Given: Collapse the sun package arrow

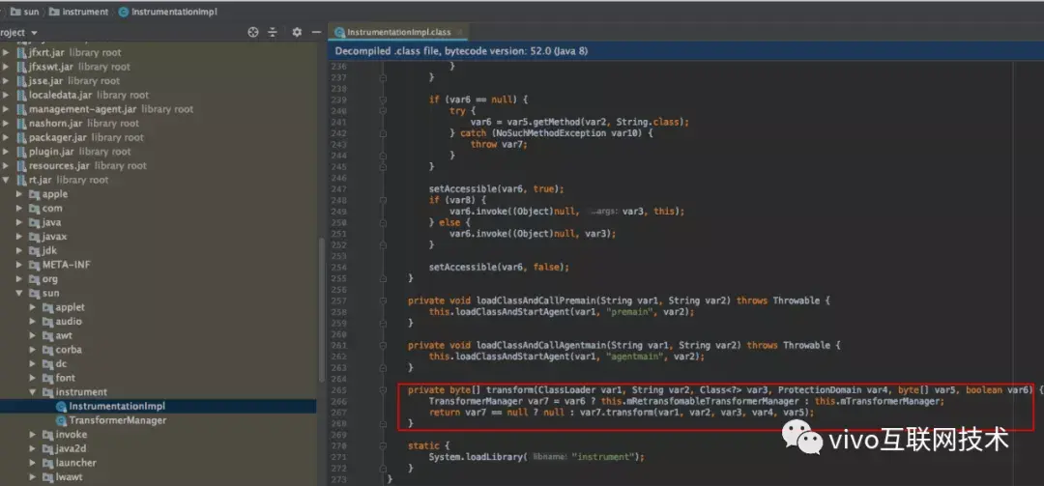Looking at the screenshot, I should (x=19, y=293).
